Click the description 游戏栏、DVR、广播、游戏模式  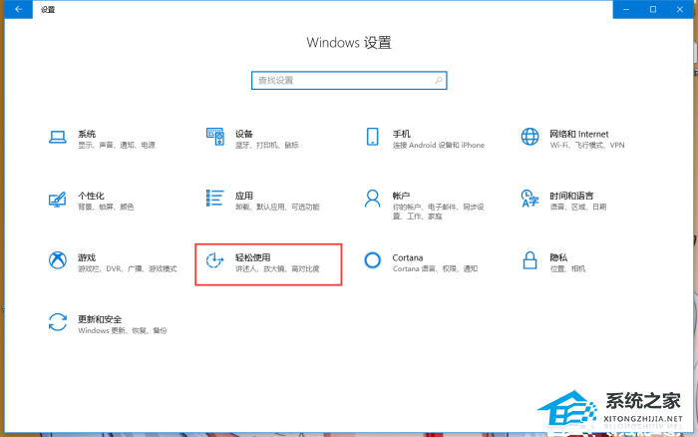[x=127, y=268]
